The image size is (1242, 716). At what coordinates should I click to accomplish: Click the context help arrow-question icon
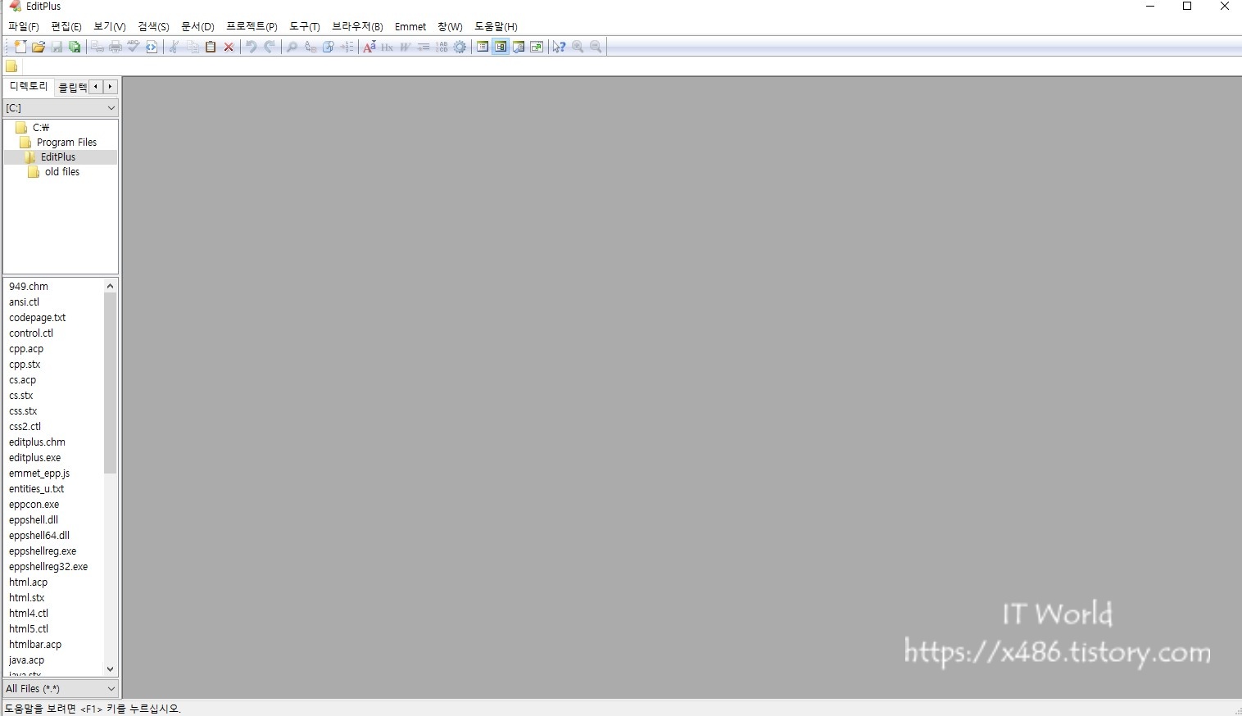point(560,47)
